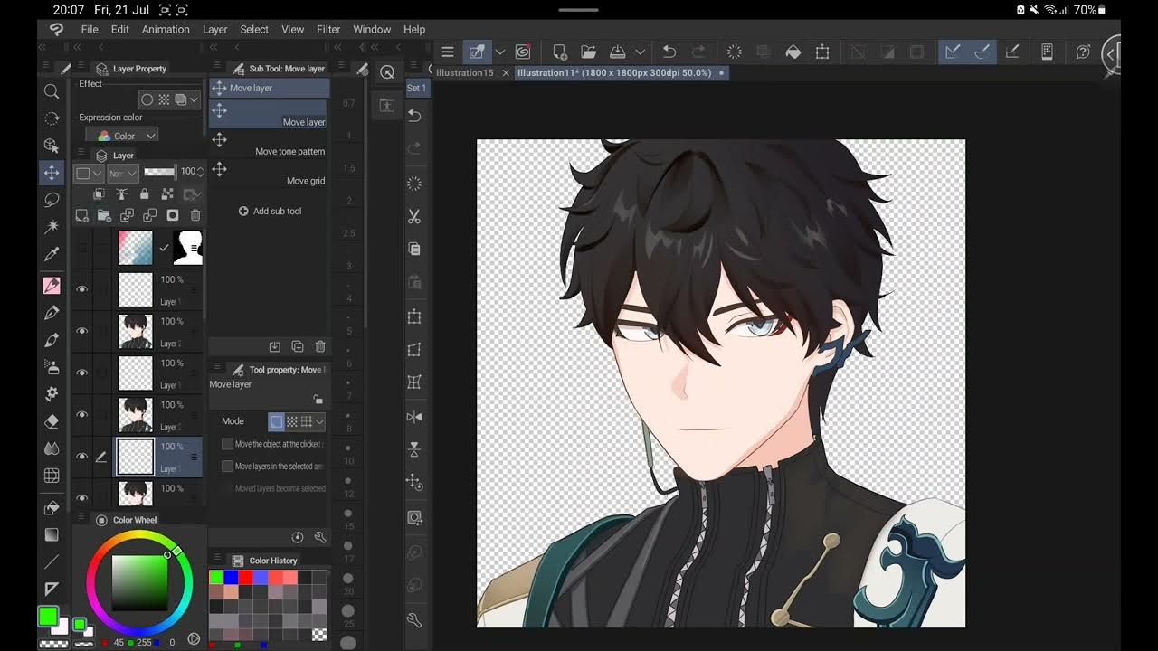The width and height of the screenshot is (1158, 651).
Task: Select the Zoom magnifier tool
Action: (x=52, y=91)
